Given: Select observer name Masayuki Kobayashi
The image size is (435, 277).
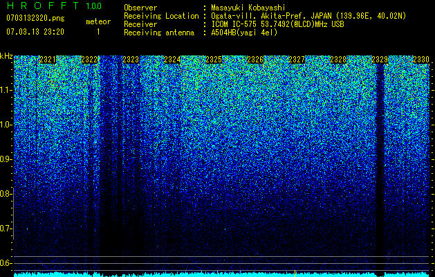Looking at the screenshot, I should [x=248, y=8].
